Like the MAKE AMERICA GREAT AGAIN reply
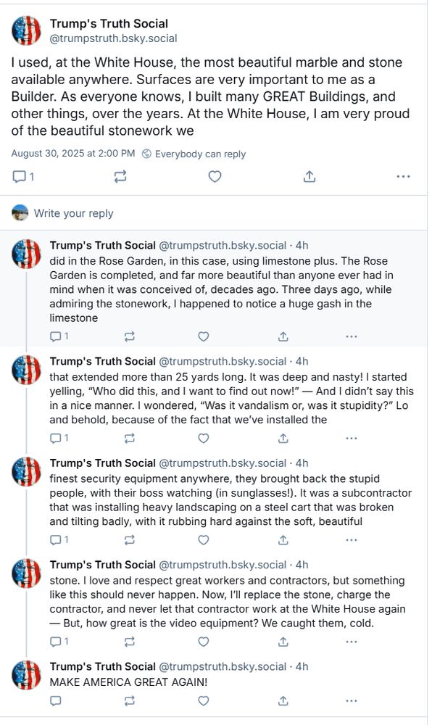The height and width of the screenshot is (725, 432). coord(203,701)
